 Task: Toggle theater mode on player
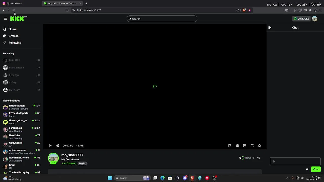click(245, 146)
